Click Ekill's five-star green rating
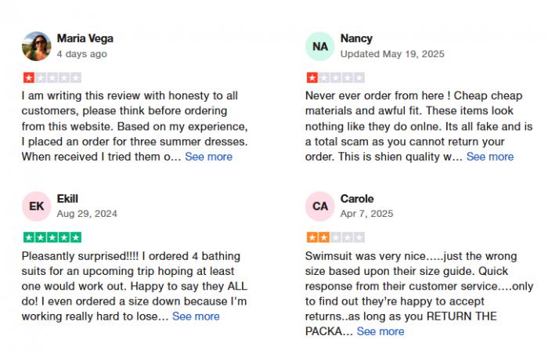 (x=52, y=237)
